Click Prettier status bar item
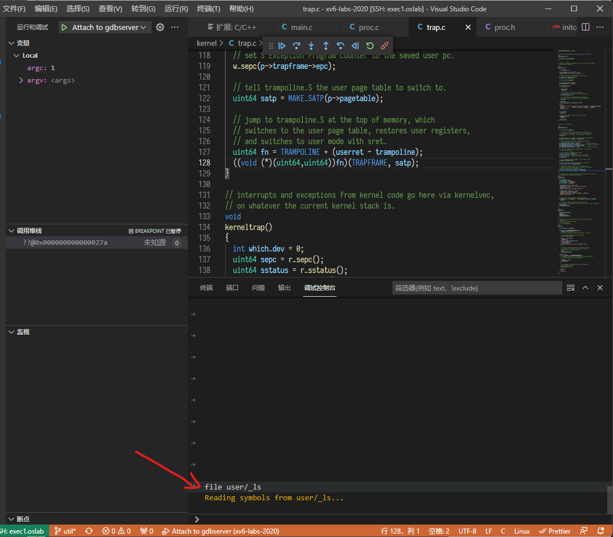This screenshot has height=537, width=613. [555, 531]
